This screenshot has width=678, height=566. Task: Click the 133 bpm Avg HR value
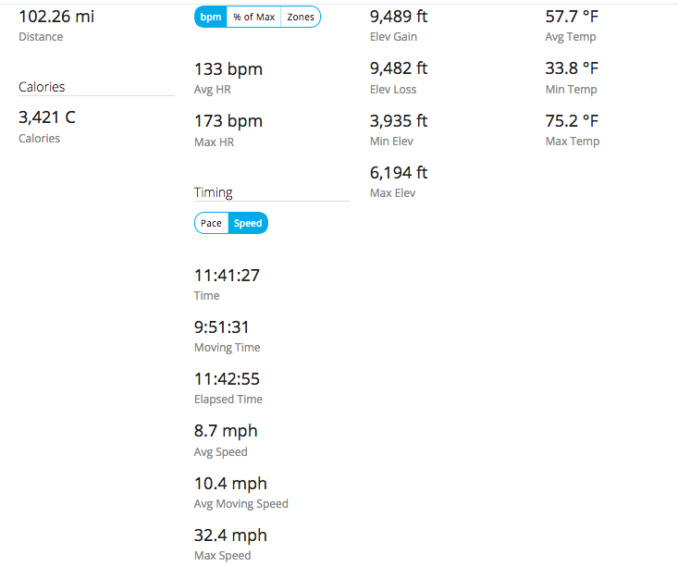[x=228, y=69]
